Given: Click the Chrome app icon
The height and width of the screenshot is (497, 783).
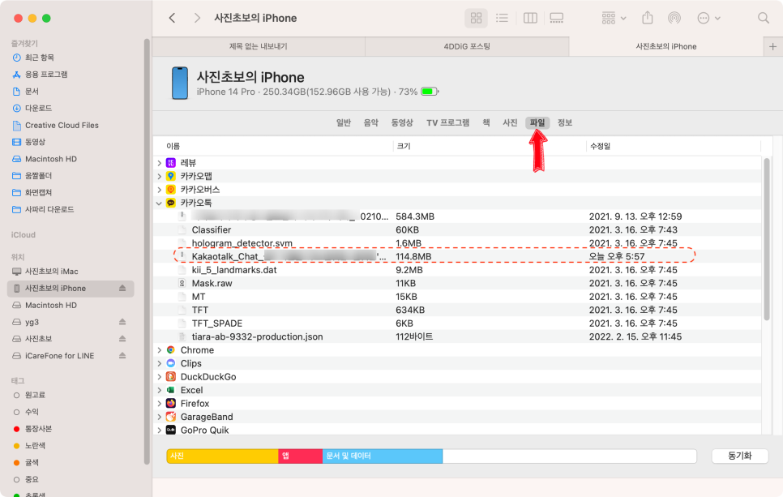Looking at the screenshot, I should pyautogui.click(x=171, y=350).
